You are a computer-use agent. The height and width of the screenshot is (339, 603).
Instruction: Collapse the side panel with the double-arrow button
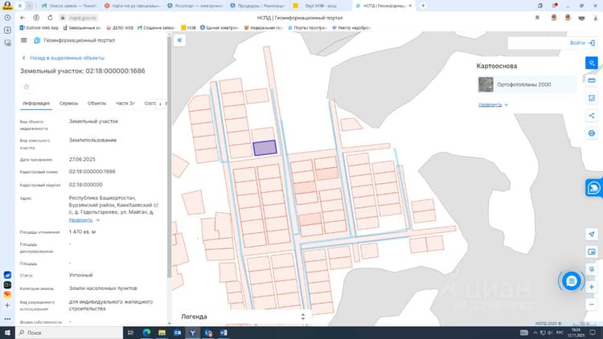pos(179,40)
